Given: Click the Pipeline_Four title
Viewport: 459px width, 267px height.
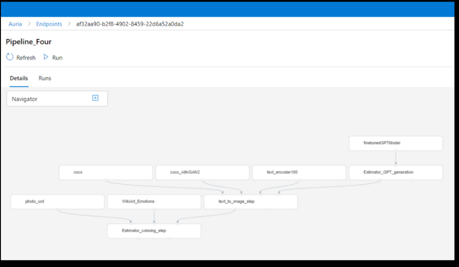Looking at the screenshot, I should (29, 42).
